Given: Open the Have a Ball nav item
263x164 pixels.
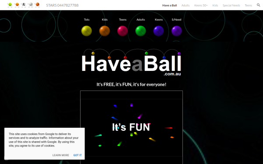Looking at the screenshot, I should click(170, 5).
